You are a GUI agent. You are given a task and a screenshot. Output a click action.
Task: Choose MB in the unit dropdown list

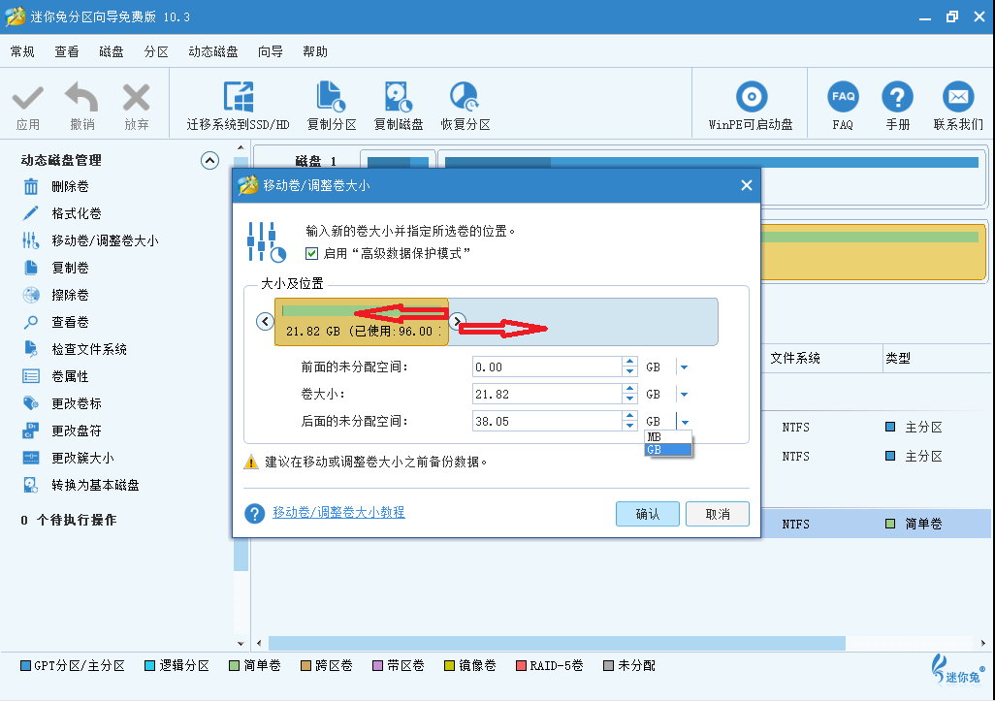(667, 436)
